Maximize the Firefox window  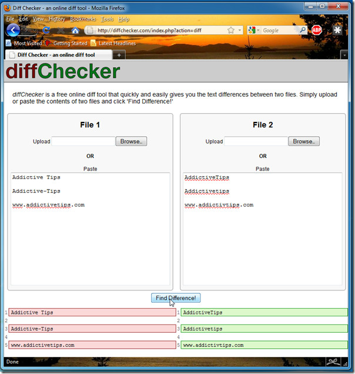click(x=322, y=6)
